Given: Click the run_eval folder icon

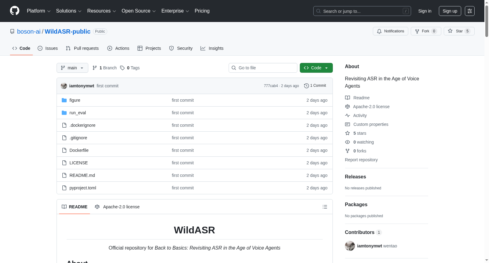Looking at the screenshot, I should tap(64, 113).
